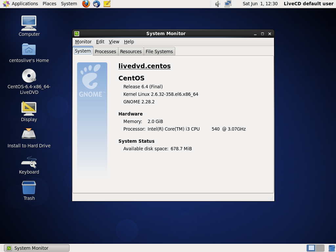Click the GNOME 2.28.2 version text

point(139,102)
